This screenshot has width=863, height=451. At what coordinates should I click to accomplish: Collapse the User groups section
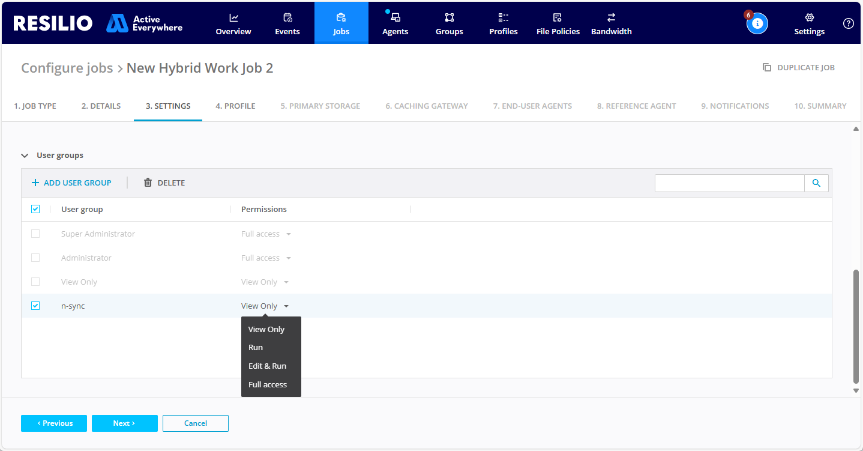[x=25, y=156]
